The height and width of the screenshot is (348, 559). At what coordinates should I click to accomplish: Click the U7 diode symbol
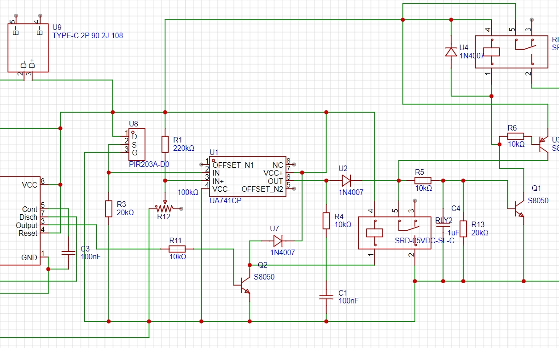pyautogui.click(x=277, y=240)
